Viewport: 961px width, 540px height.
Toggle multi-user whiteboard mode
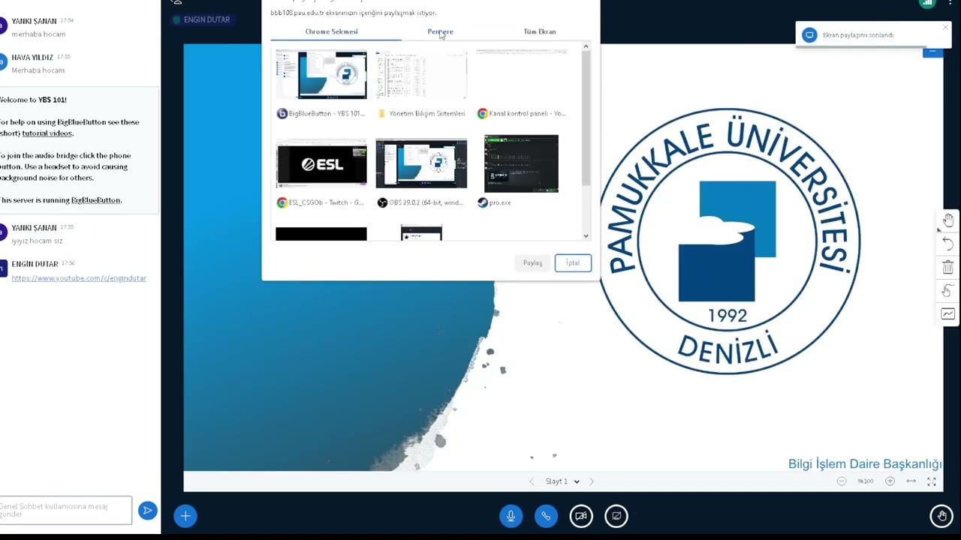click(x=948, y=291)
